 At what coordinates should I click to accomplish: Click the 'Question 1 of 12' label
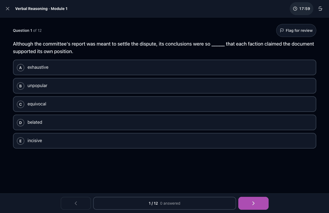tap(27, 30)
